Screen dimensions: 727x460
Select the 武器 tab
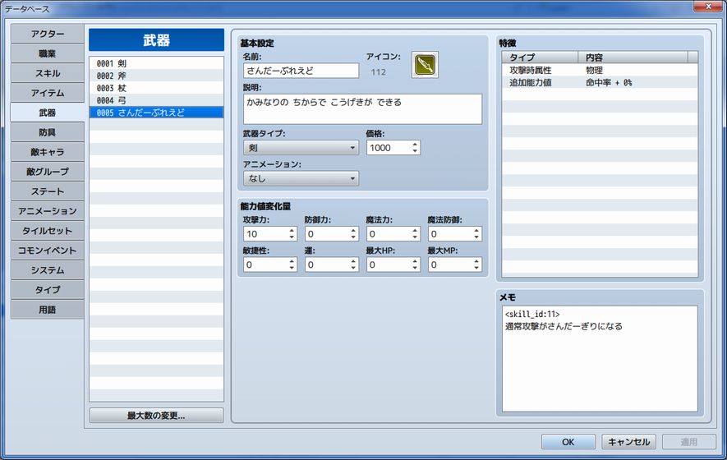point(48,113)
